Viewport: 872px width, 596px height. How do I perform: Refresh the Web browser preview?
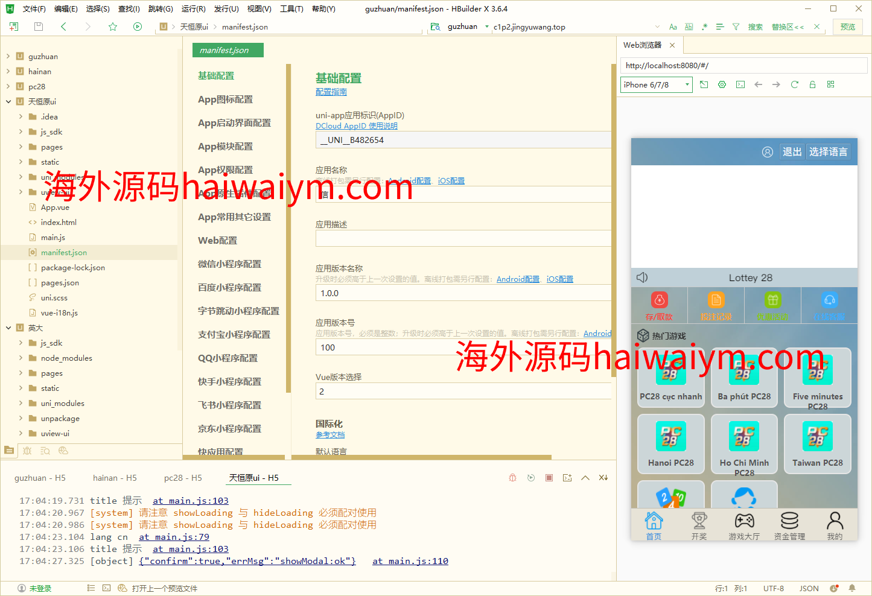click(x=794, y=84)
